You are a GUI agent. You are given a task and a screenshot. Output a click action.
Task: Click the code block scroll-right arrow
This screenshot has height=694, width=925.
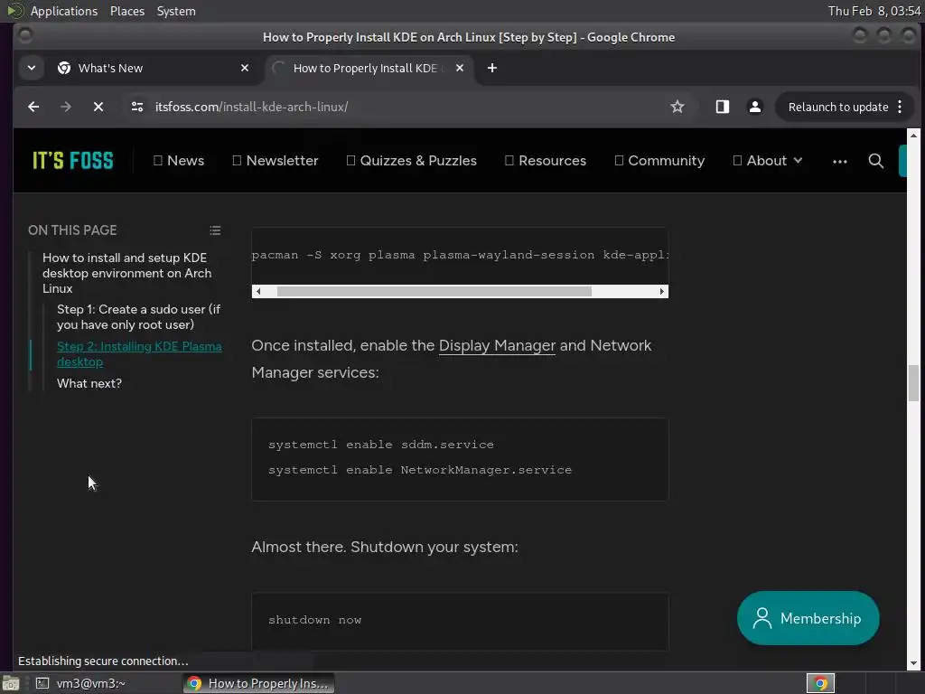[662, 292]
